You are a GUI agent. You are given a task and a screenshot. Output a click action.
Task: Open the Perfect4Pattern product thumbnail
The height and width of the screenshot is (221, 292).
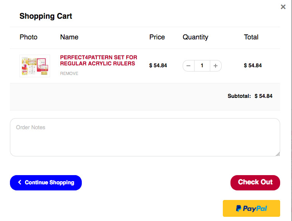pos(35,66)
